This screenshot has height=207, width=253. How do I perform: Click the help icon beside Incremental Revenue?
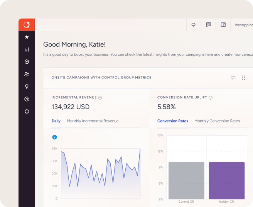100,98
